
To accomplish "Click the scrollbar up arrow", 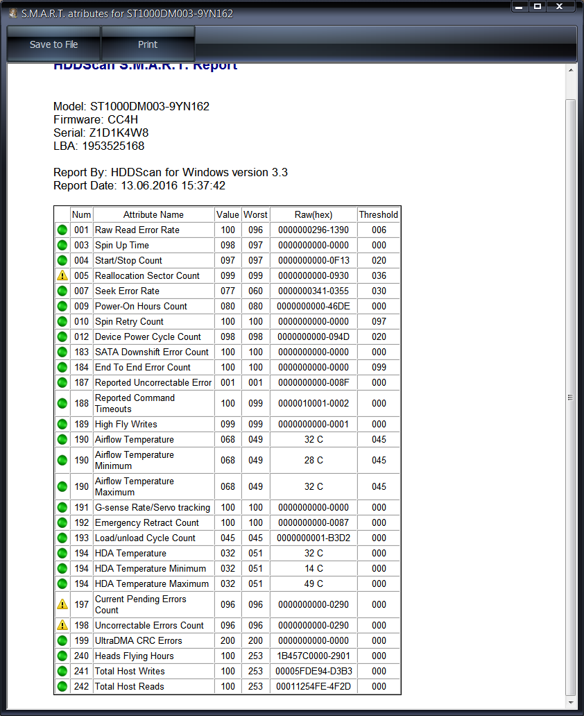I will 571,70.
